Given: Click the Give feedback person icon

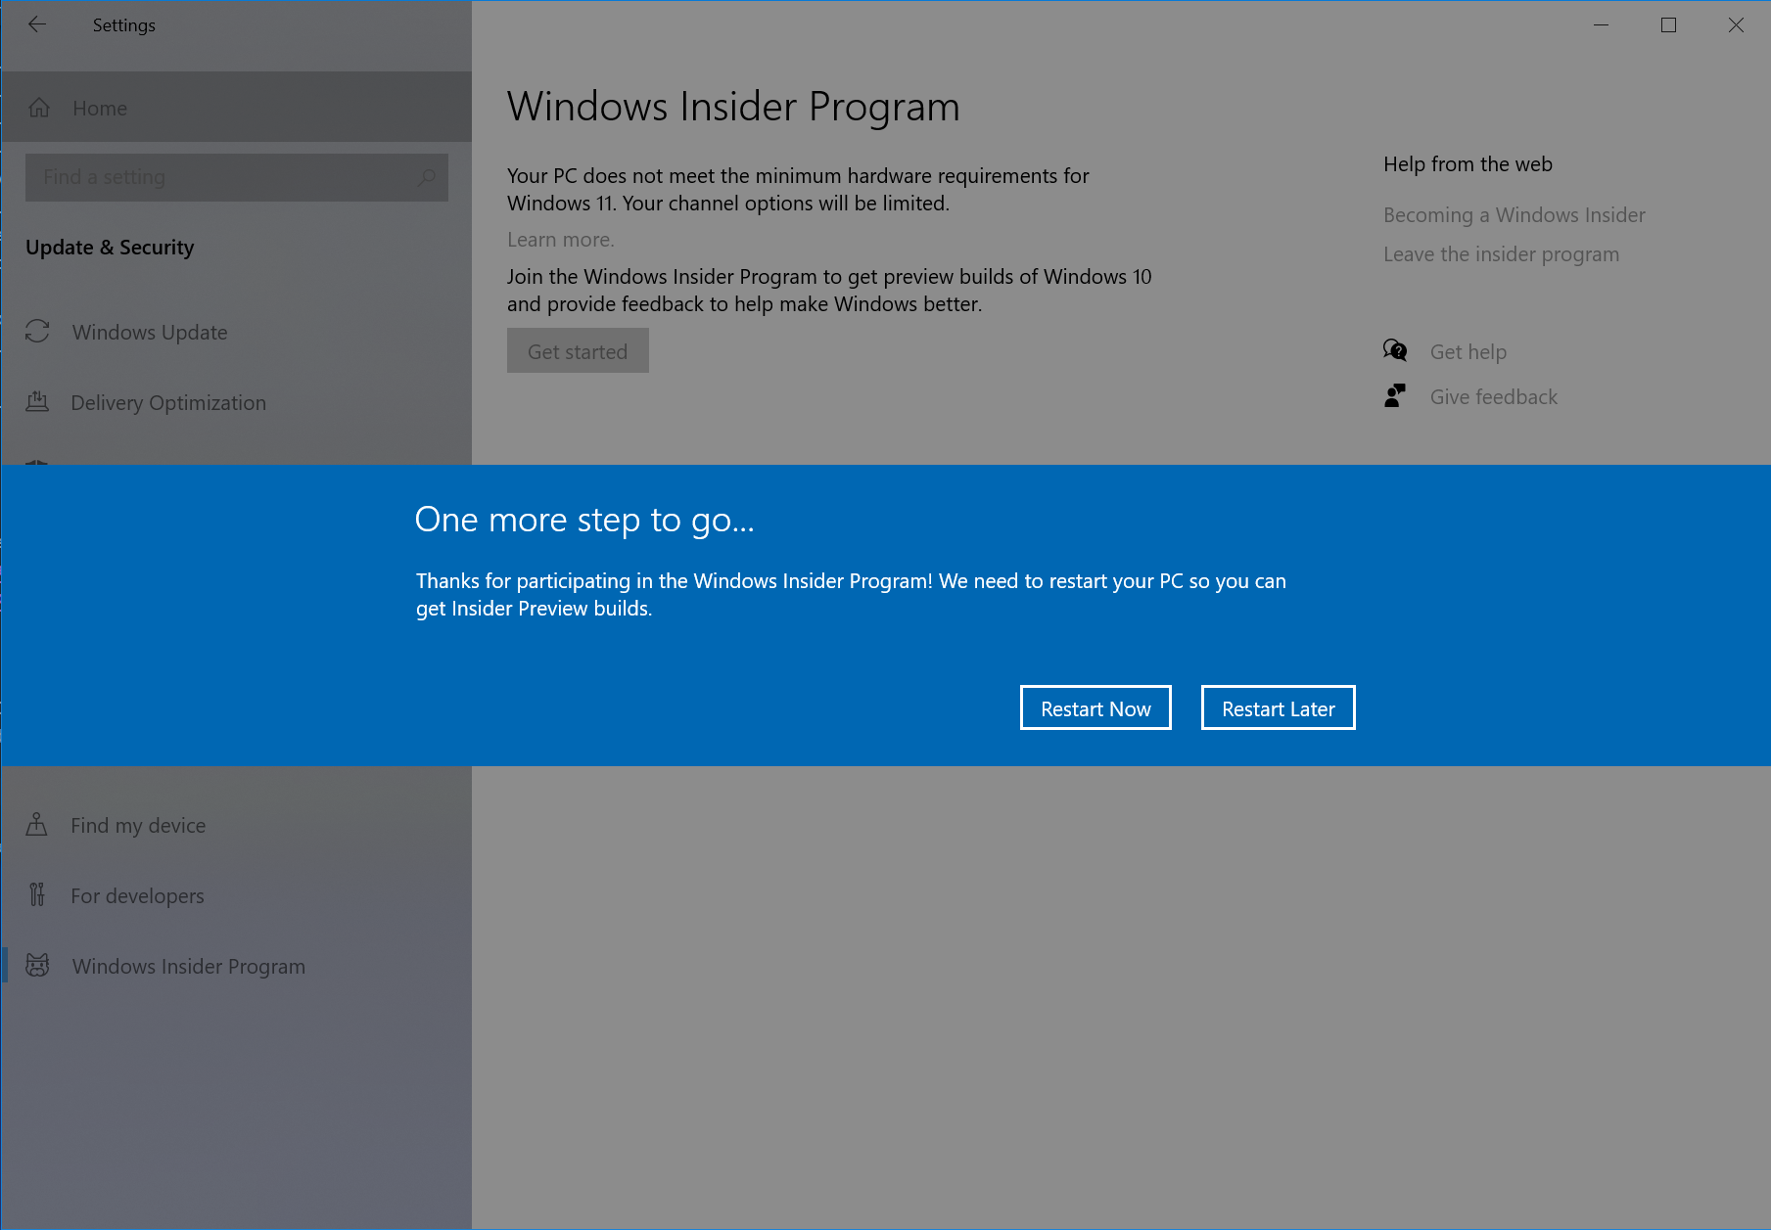Looking at the screenshot, I should [1395, 396].
